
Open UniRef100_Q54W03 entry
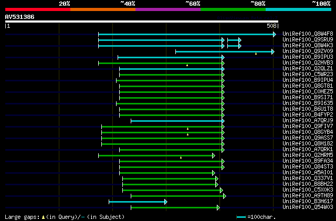(308, 207)
